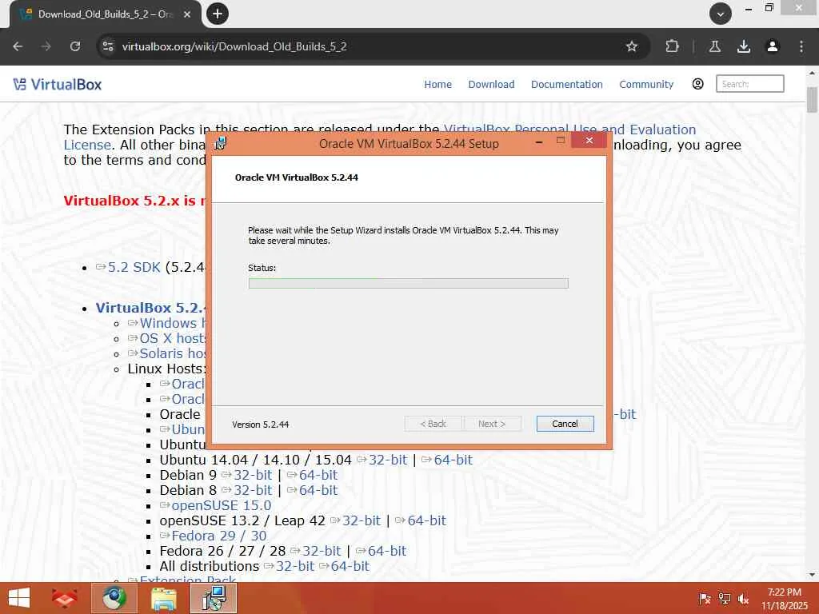Open the 5.2 SDK link

[x=134, y=267]
